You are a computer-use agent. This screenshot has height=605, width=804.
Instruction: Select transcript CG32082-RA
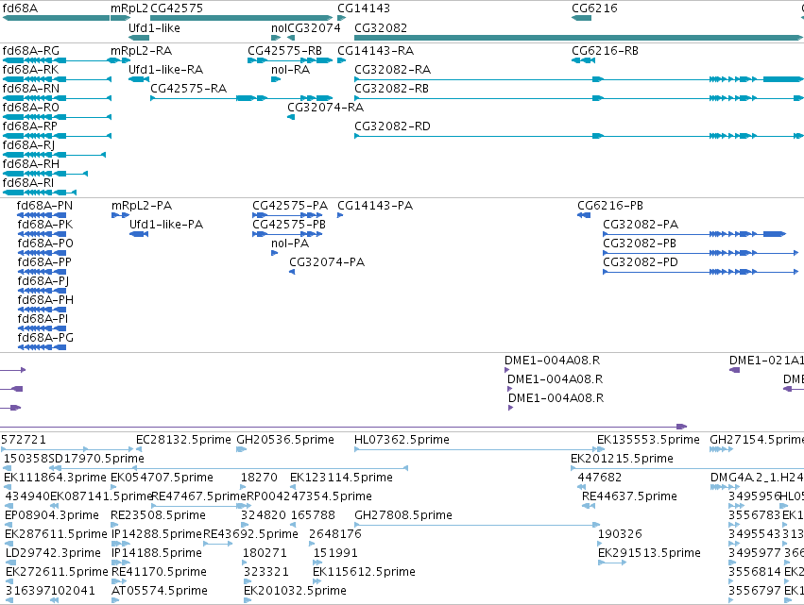392,70
